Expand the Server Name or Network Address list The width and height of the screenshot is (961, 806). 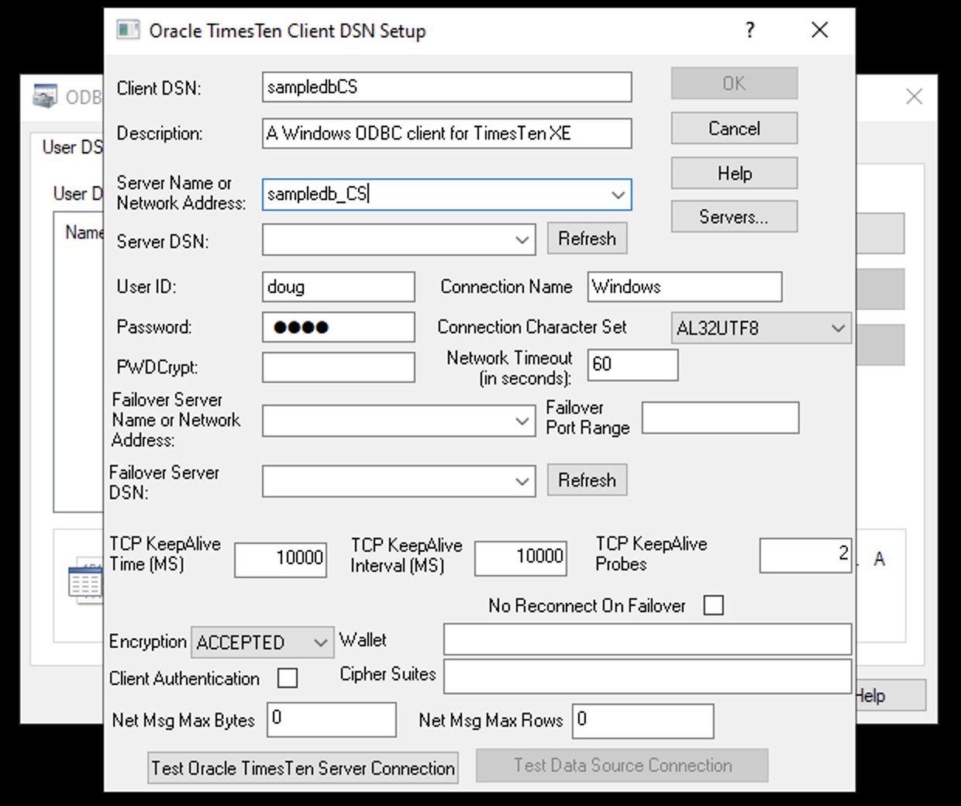[618, 195]
